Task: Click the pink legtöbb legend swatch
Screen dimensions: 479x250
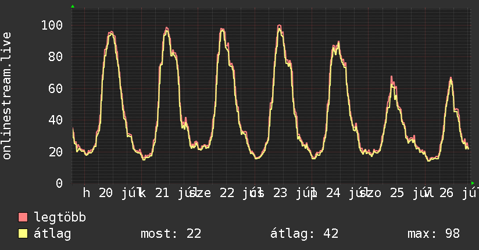Action: pos(23,217)
